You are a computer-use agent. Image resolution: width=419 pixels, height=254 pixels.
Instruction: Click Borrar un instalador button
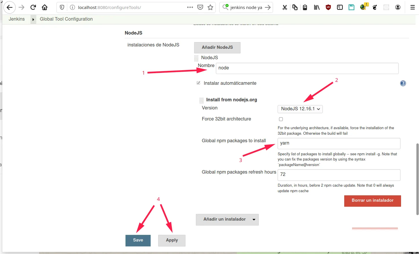(x=373, y=201)
